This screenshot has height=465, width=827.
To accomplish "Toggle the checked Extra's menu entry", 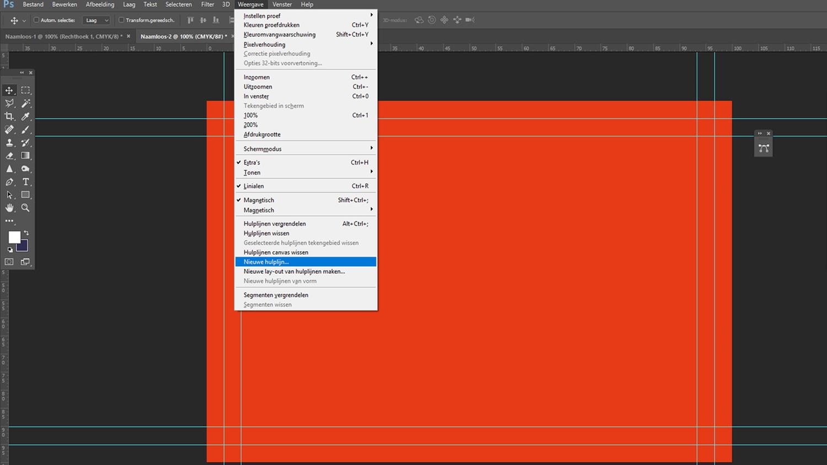I will click(306, 163).
